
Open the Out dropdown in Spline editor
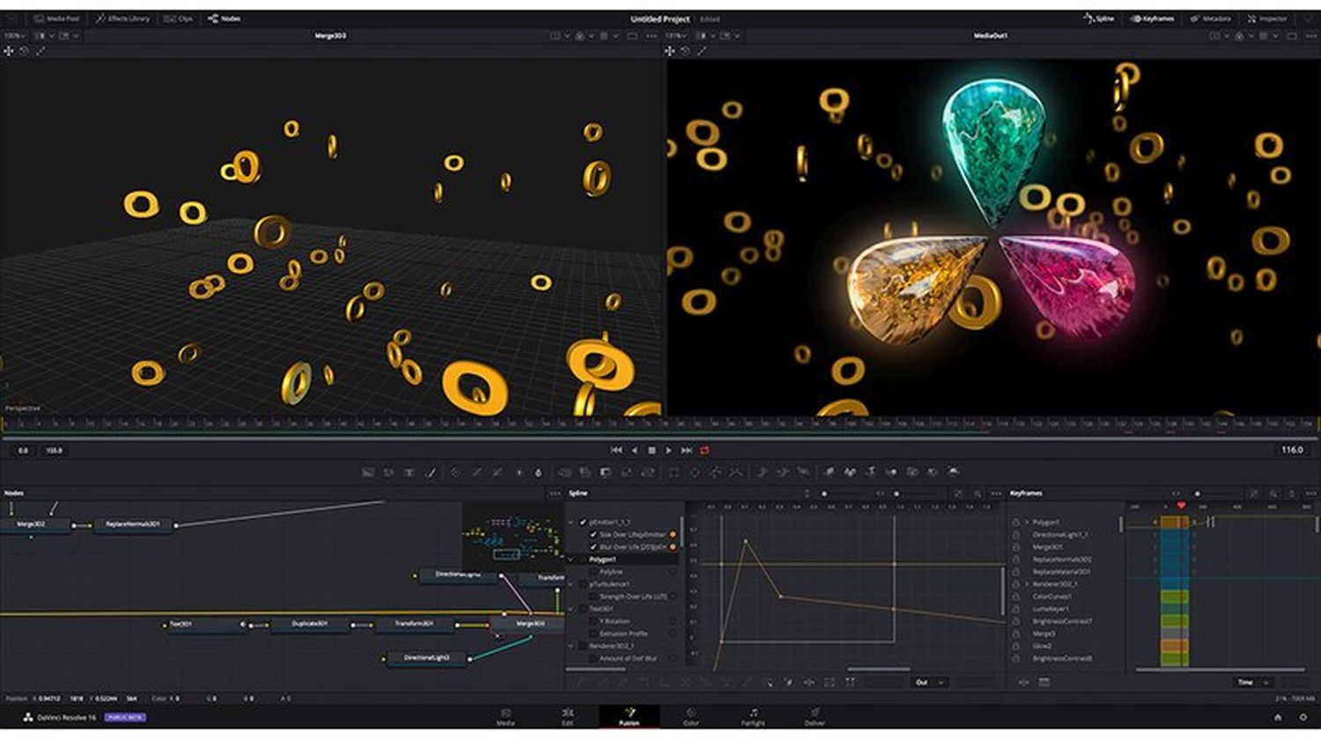pos(929,683)
